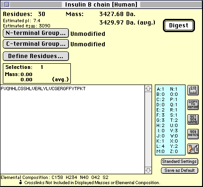The height and width of the screenshot is (187, 203).
Task: Click the CID fragment ruler icon
Action: pyautogui.click(x=193, y=90)
